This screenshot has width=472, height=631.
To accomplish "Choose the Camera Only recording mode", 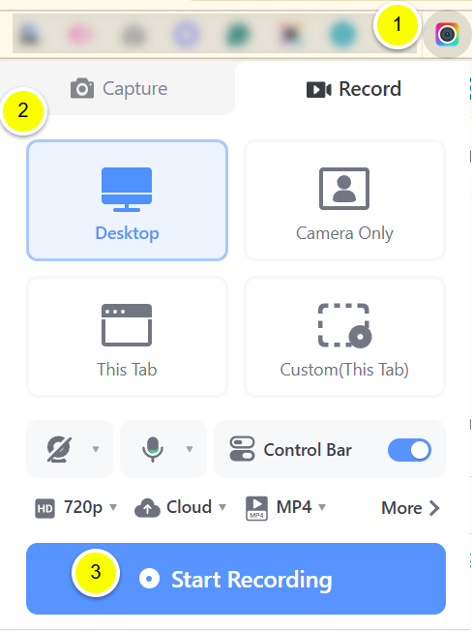I will 344,200.
